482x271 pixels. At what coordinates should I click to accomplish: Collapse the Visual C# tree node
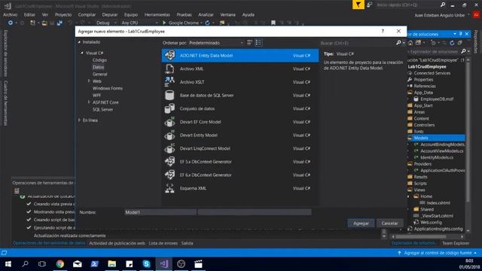82,53
